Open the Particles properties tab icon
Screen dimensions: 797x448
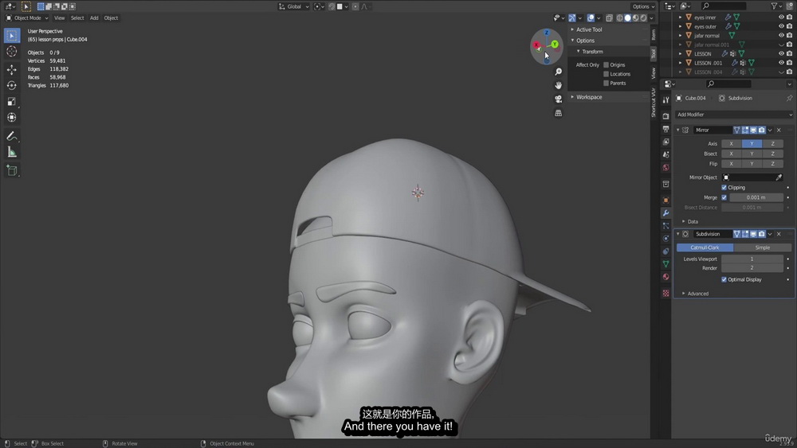coord(665,225)
